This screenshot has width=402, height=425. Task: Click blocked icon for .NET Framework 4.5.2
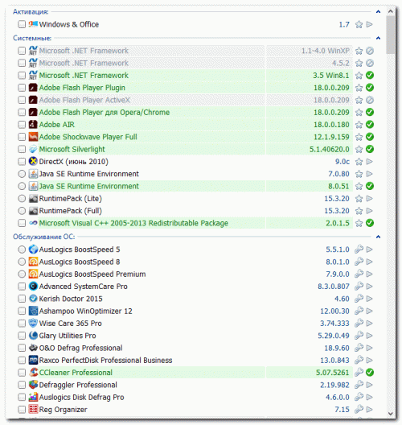click(x=370, y=63)
